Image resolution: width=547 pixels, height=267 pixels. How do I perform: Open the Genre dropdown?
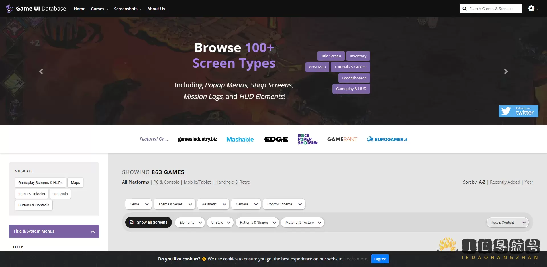tap(138, 204)
